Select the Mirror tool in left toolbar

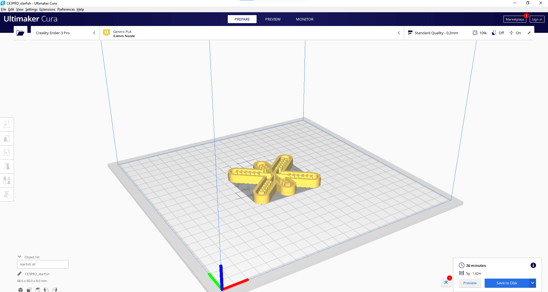pyautogui.click(x=7, y=166)
